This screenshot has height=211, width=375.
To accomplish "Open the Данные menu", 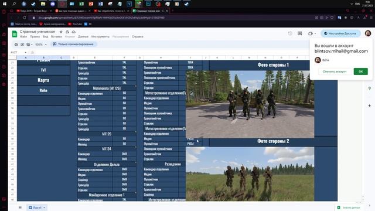I will click(83, 36).
